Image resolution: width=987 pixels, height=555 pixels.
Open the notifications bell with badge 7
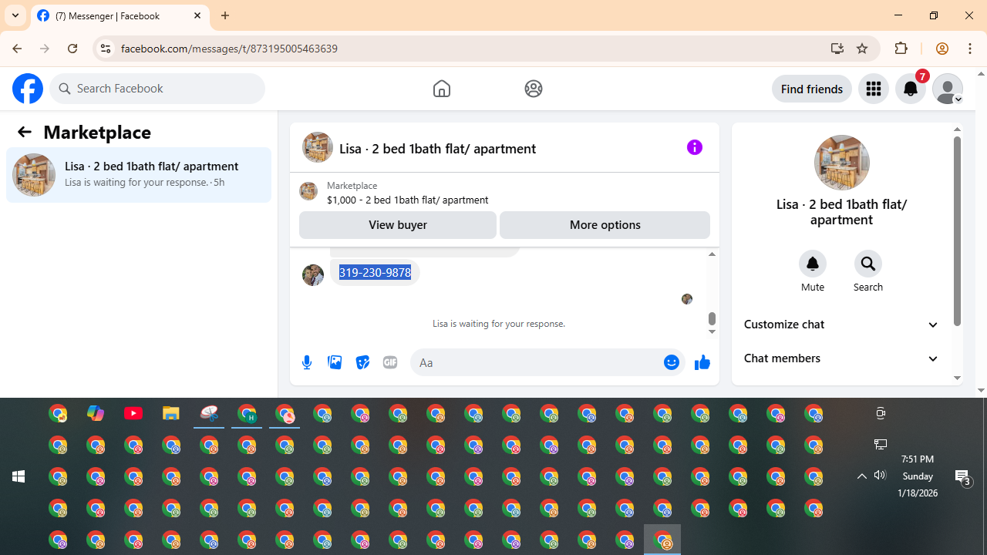tap(911, 89)
